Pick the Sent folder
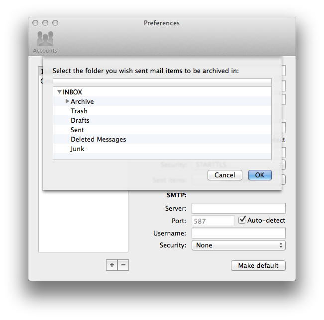The width and height of the screenshot is (324, 320). click(162, 130)
